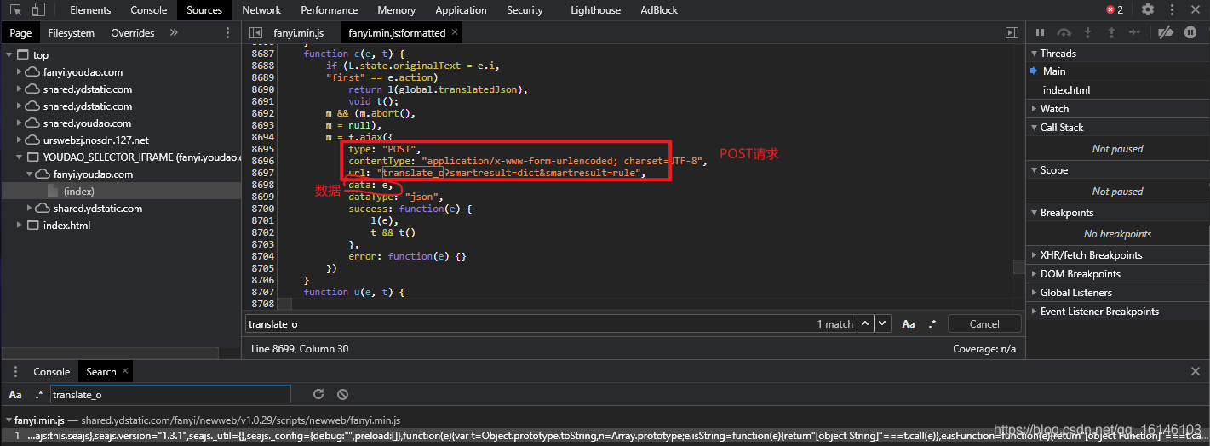Close the fanyi.min.js:formatted file tab
The image size is (1210, 446).
pos(455,32)
